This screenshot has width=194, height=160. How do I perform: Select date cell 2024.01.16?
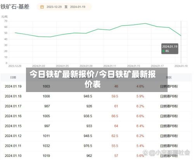[13, 116]
